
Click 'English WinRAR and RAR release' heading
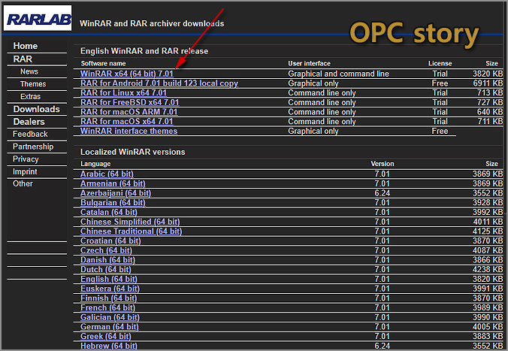144,51
